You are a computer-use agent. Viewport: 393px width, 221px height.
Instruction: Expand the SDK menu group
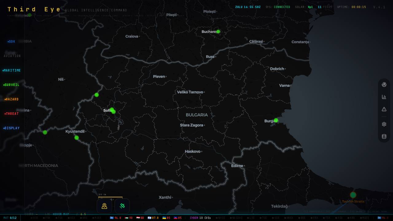(x=11, y=41)
